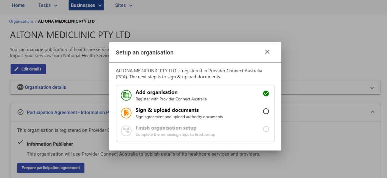Click the green Add organisation building icon
The image size is (387, 178).
pyautogui.click(x=126, y=95)
